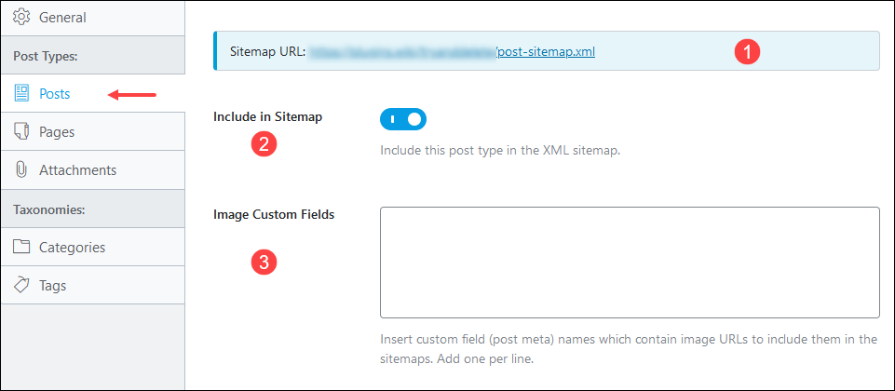
Task: Switch to the Pages tab label
Action: pos(57,132)
